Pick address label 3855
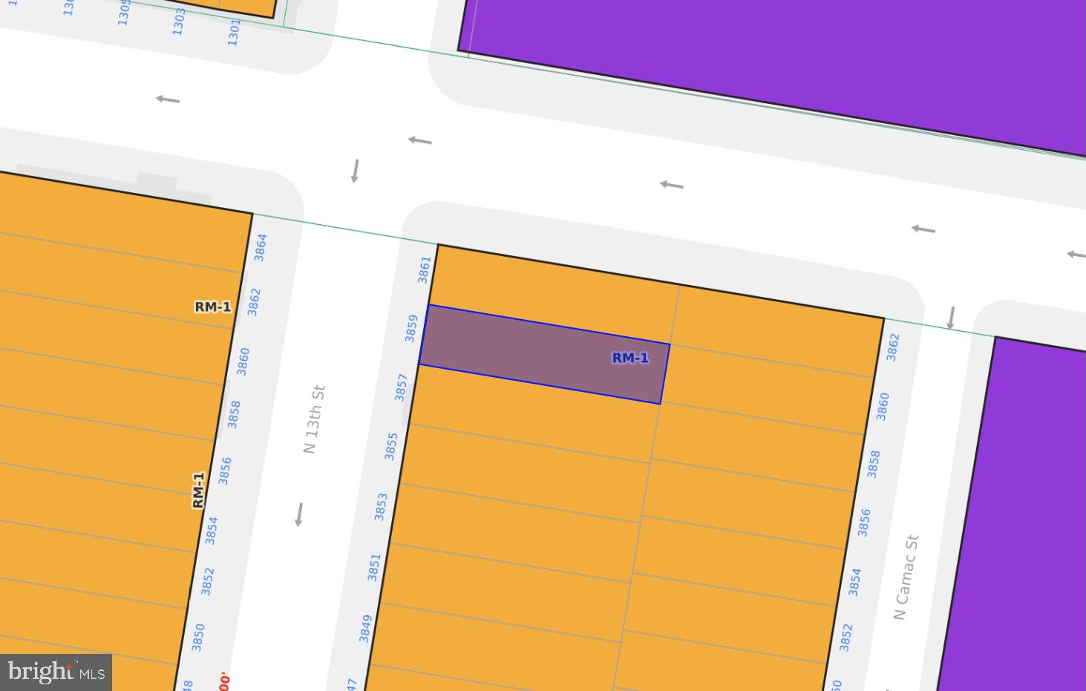Image resolution: width=1086 pixels, height=691 pixels. (x=391, y=446)
